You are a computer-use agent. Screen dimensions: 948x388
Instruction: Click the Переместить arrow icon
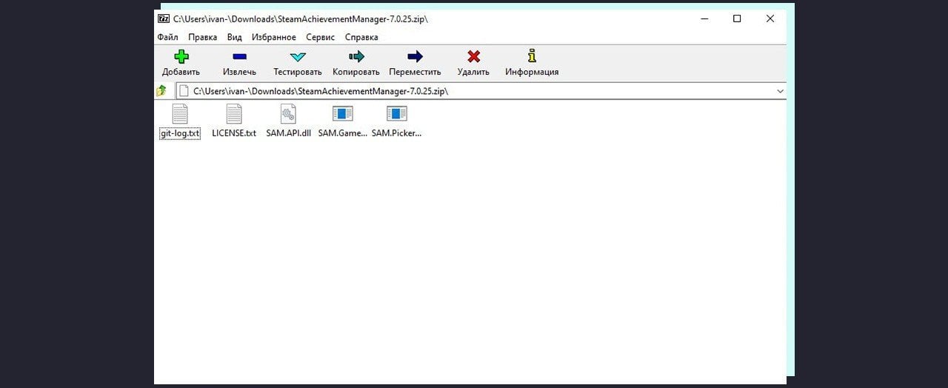pyautogui.click(x=415, y=56)
